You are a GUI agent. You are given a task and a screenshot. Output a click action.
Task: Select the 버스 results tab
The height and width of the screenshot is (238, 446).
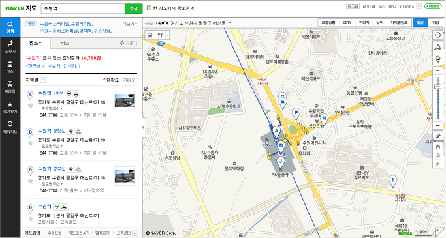[x=65, y=43]
